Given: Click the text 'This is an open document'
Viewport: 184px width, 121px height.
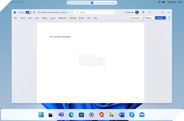Looking at the screenshot, I should click(x=60, y=37).
